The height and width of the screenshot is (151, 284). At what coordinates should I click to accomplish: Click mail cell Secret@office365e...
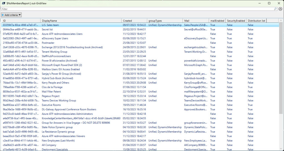(x=196, y=29)
